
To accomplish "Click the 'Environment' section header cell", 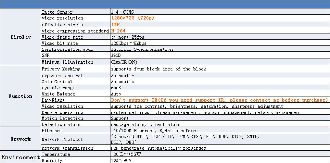I will [20, 157].
